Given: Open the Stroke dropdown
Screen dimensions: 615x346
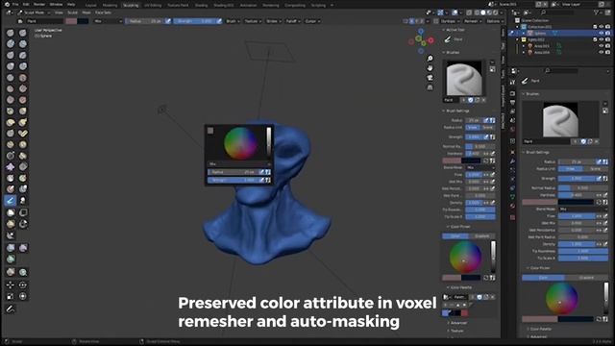Looking at the screenshot, I should 273,21.
